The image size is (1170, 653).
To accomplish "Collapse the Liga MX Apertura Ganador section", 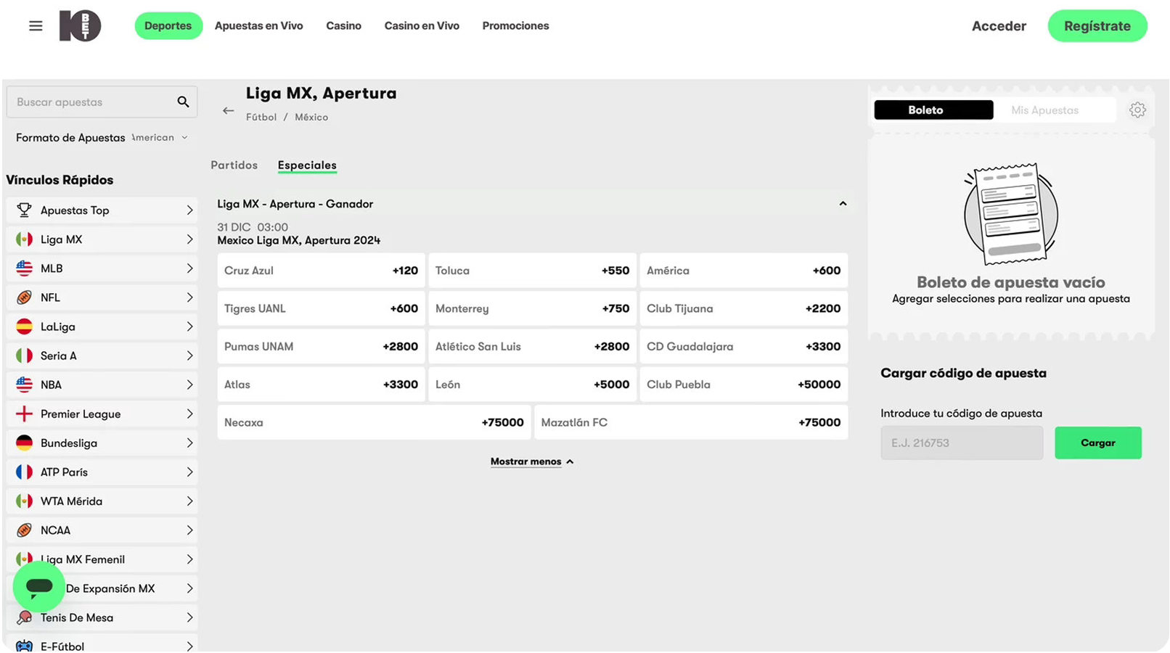I will click(x=843, y=204).
